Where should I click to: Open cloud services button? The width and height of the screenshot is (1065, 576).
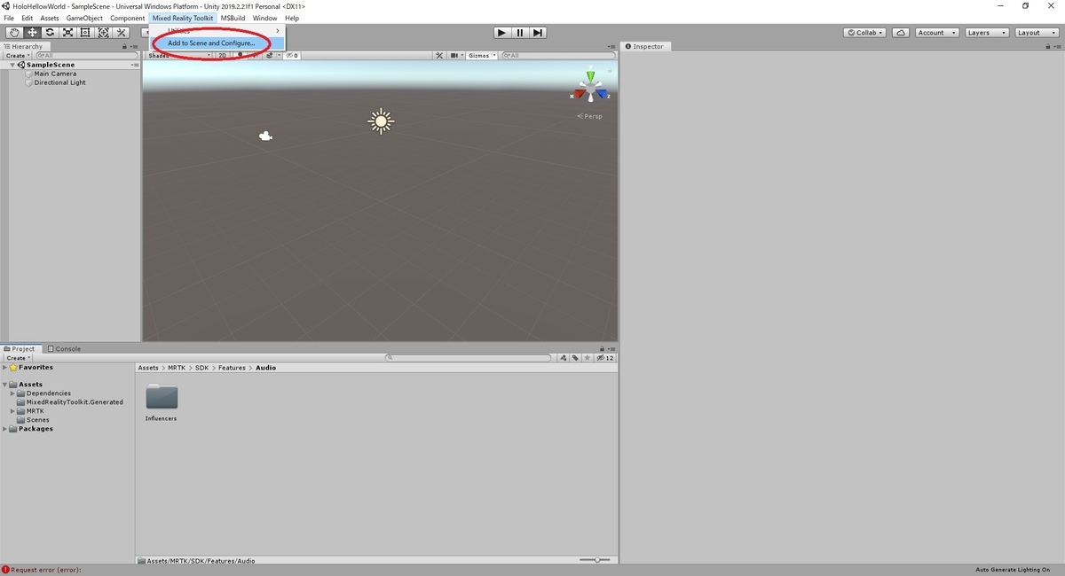coord(901,33)
